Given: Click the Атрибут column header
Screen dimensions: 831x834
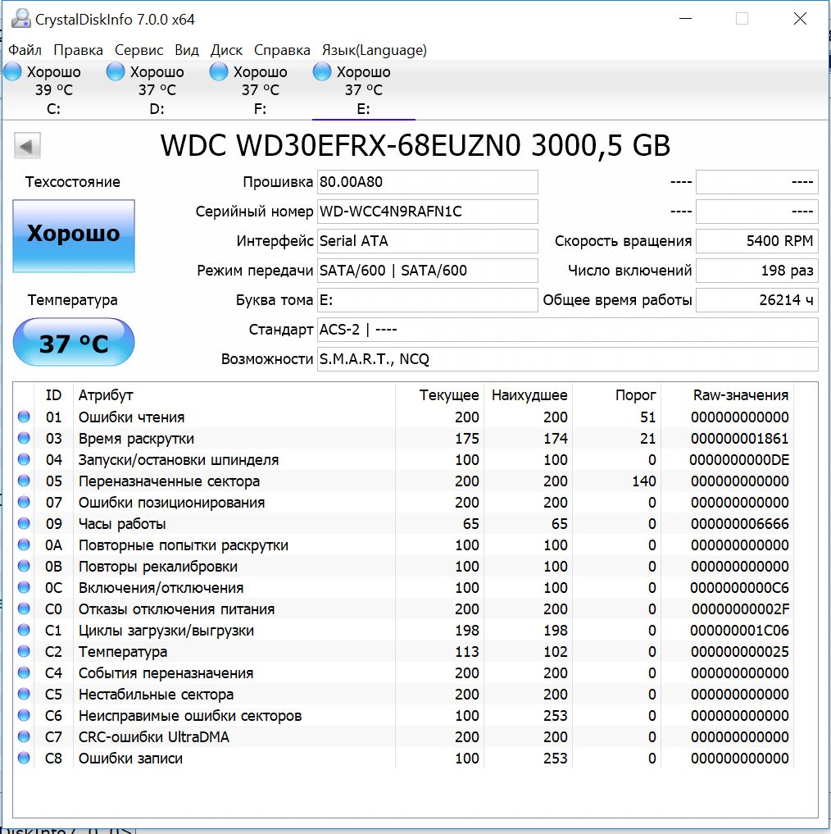Looking at the screenshot, I should 106,395.
